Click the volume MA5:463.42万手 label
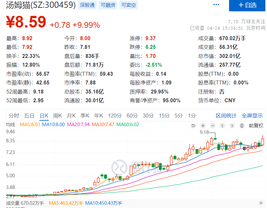 (66, 203)
